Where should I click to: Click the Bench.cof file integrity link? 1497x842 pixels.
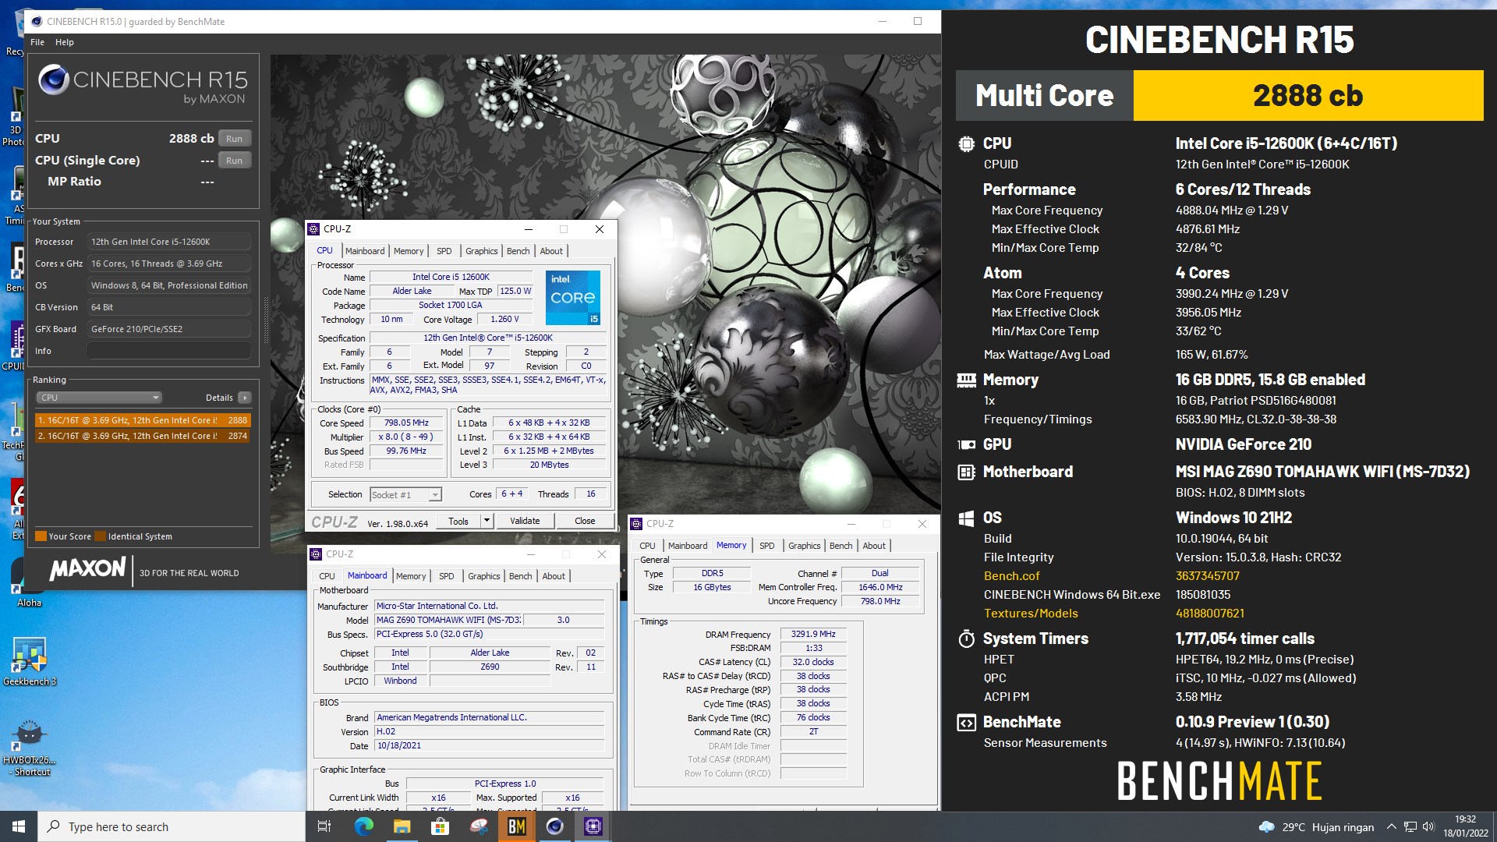(x=1011, y=576)
